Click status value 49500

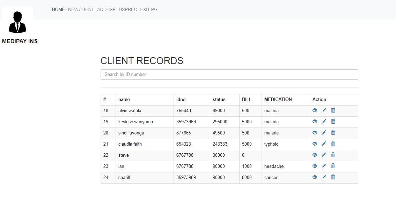[x=219, y=133]
